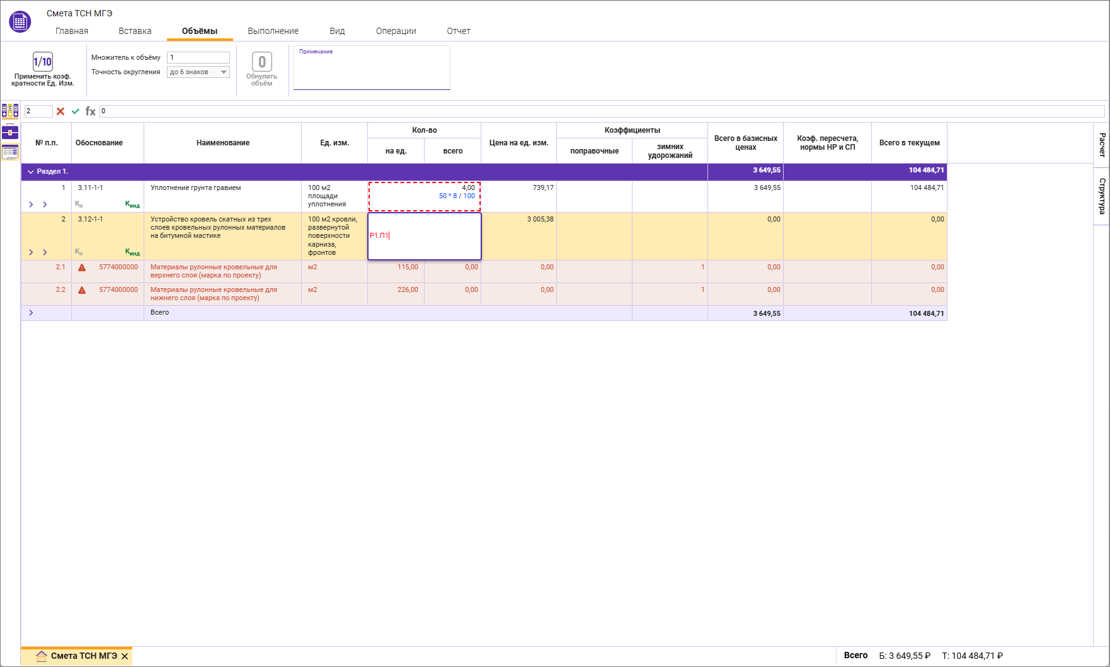Click the apply unit multiplicity coefficient 1/10 icon
Image resolution: width=1110 pixels, height=667 pixels.
[42, 62]
